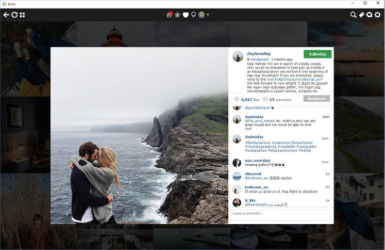Click the couple on cliff photo
Screen dimensions: 385x250
coord(139,135)
